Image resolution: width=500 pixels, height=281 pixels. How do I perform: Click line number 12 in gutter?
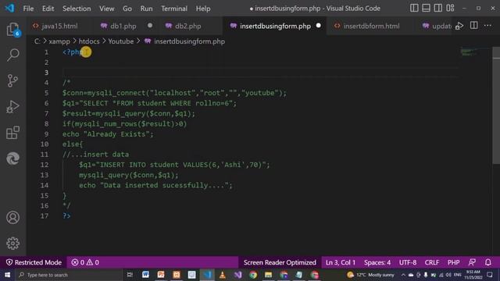(x=45, y=165)
